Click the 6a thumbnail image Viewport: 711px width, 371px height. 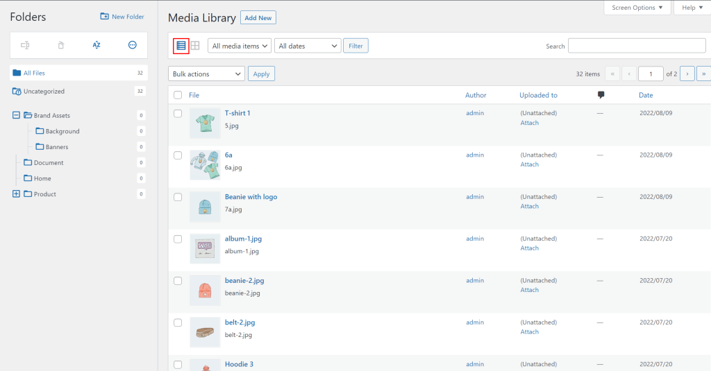point(205,165)
